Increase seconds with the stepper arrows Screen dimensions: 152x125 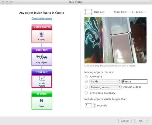pyautogui.click(x=94, y=104)
